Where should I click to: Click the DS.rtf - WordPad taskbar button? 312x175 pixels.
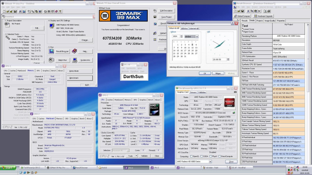coord(240,168)
